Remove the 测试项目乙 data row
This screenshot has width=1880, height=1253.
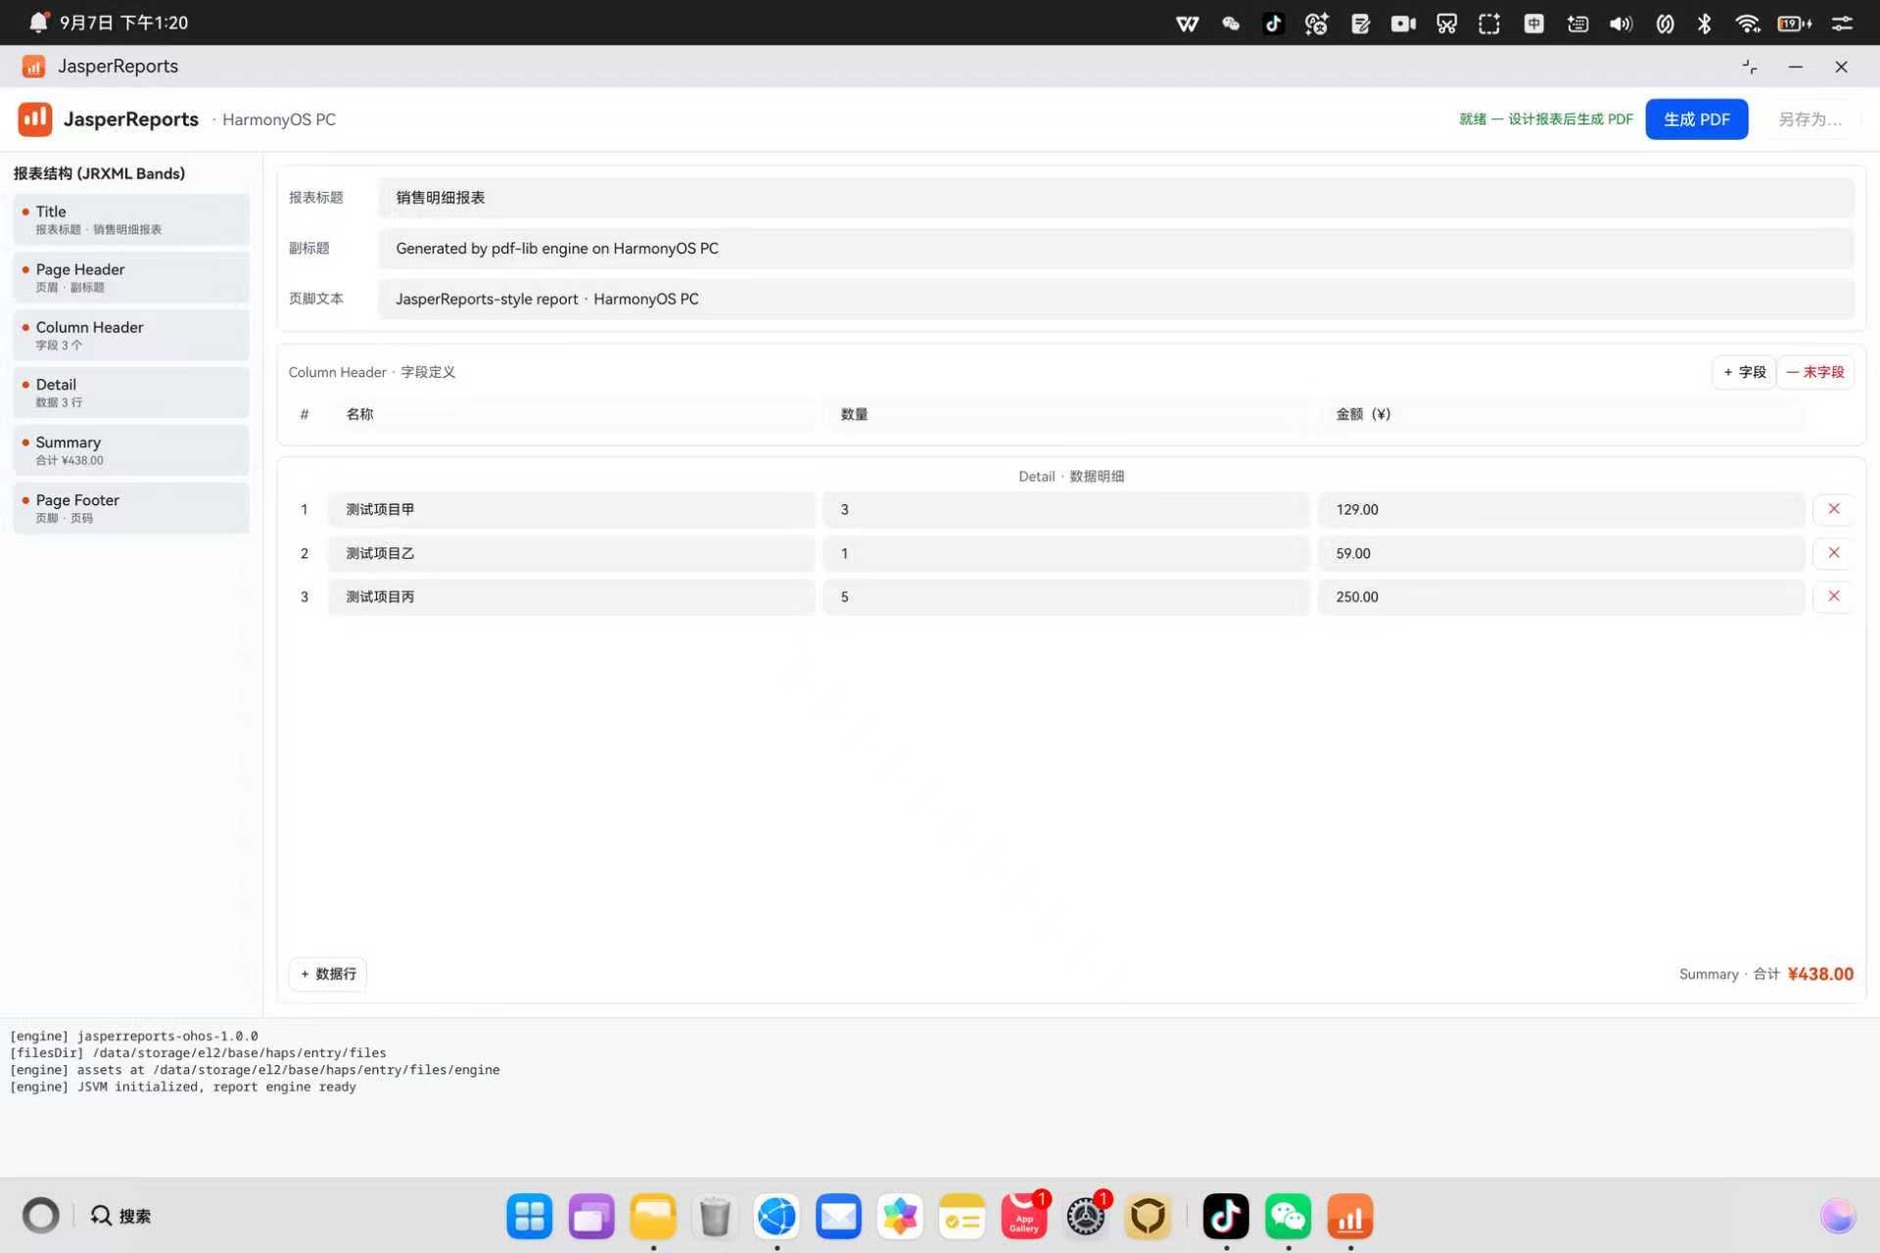click(1833, 553)
